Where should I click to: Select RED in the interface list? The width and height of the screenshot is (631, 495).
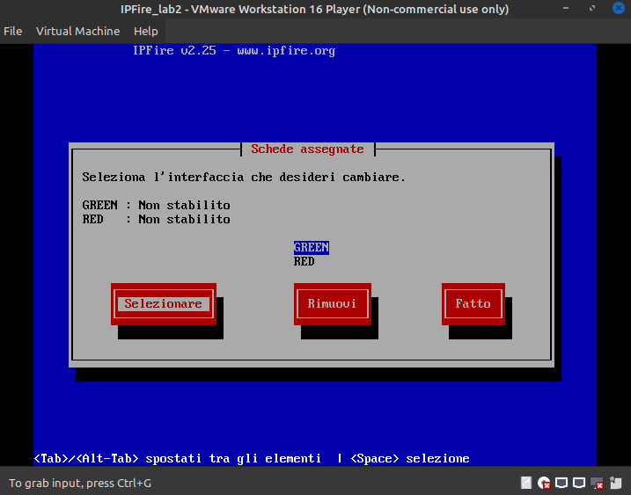[x=304, y=261]
